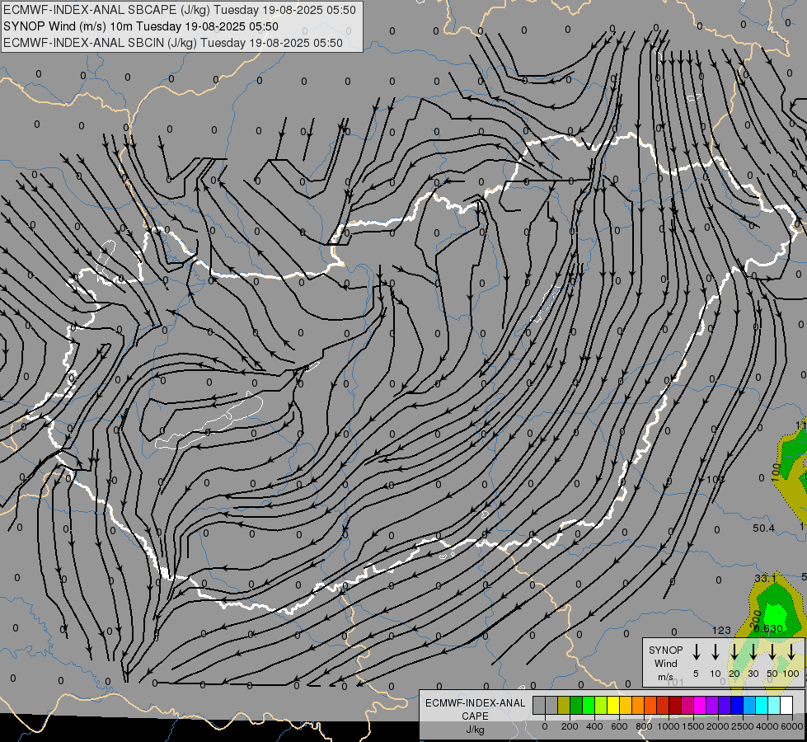The image size is (807, 742).
Task: Click the 600 tick label on CAPE scale
Action: [619, 726]
